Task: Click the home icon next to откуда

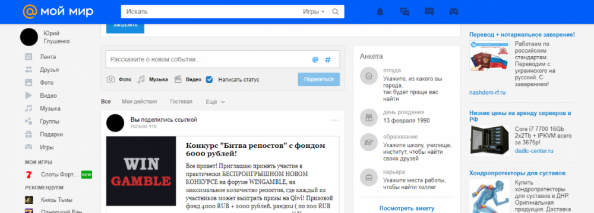Action: click(x=369, y=76)
